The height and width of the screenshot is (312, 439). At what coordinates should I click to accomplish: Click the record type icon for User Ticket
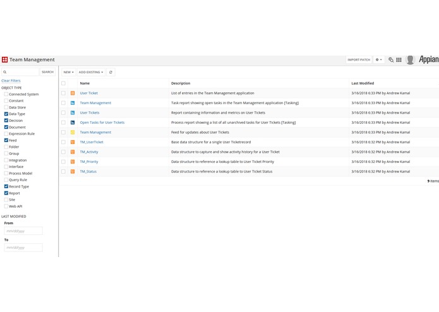pyautogui.click(x=73, y=93)
